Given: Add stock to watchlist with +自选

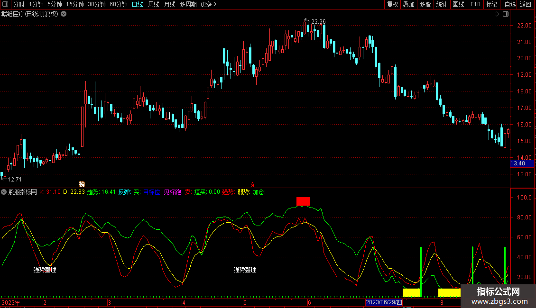Looking at the screenshot, I should [508, 5].
